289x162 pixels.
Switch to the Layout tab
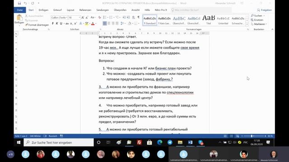[x=70, y=10]
